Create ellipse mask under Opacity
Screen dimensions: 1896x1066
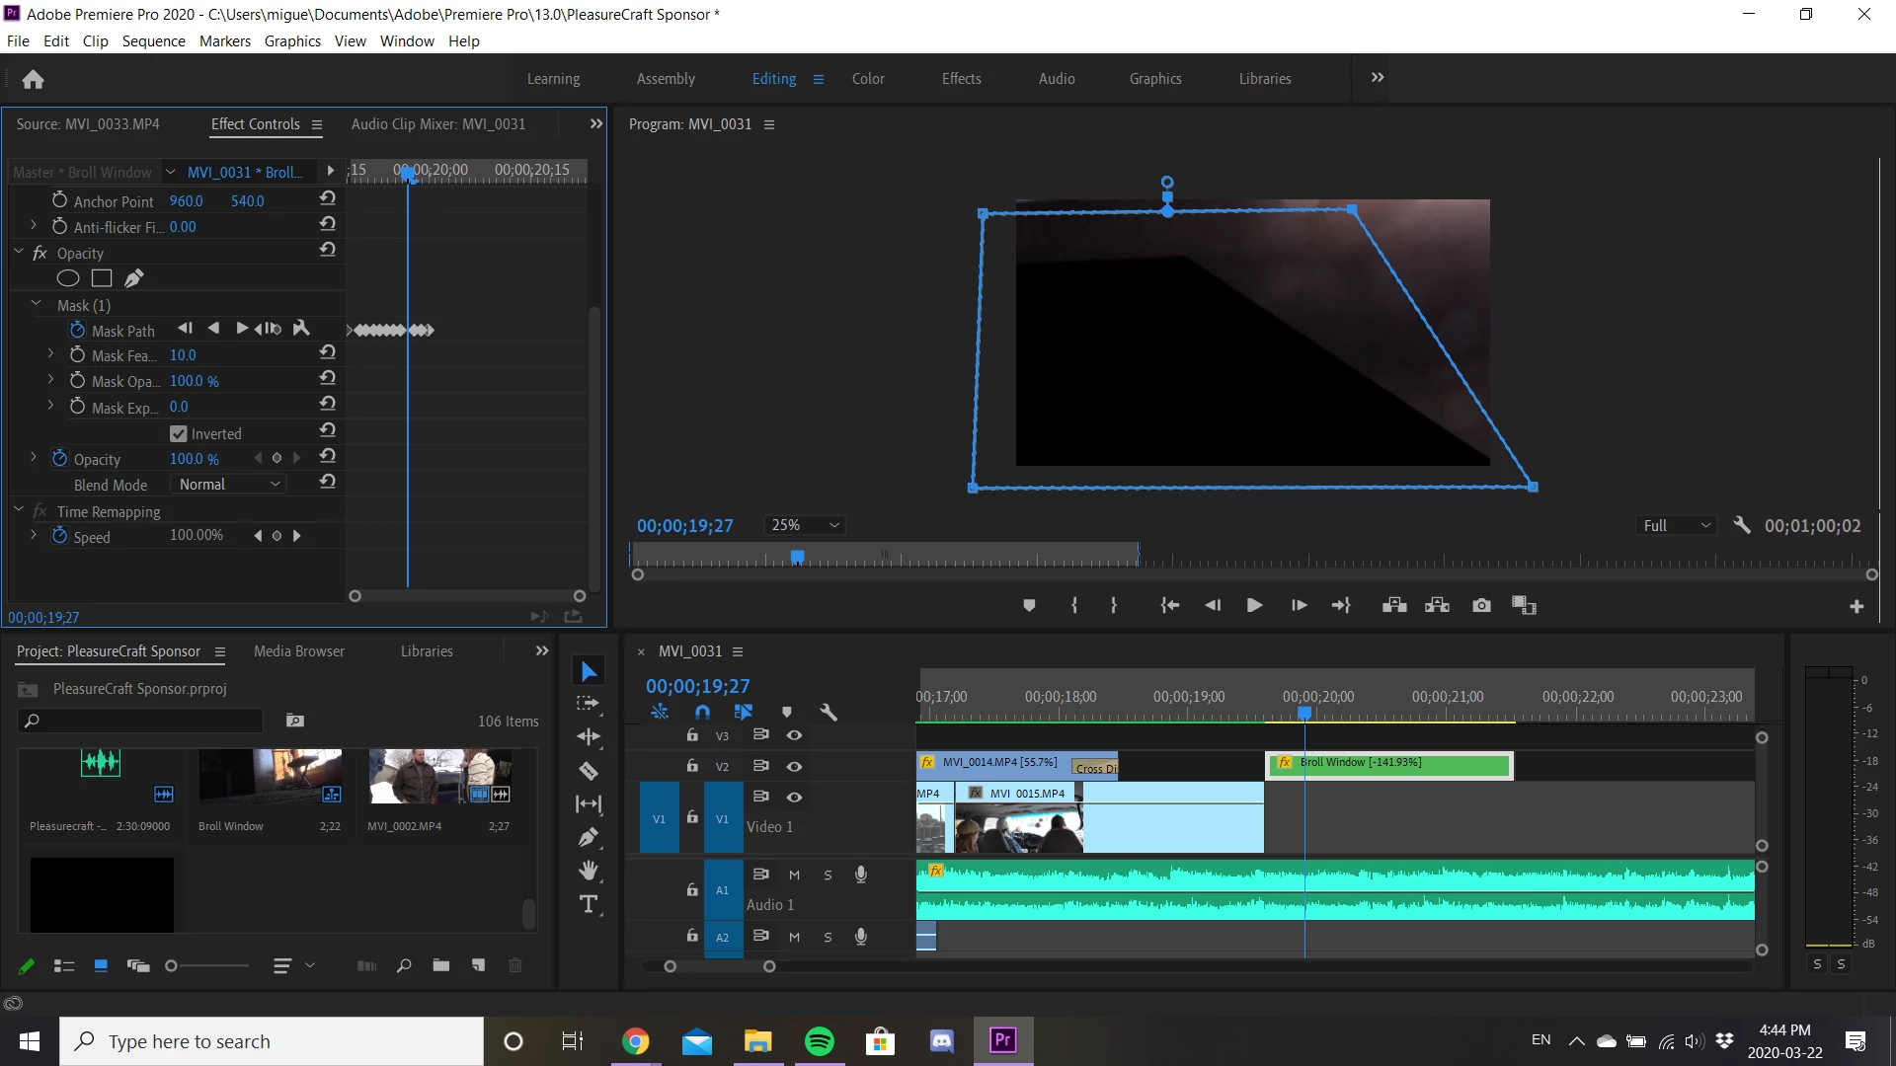pos(68,278)
